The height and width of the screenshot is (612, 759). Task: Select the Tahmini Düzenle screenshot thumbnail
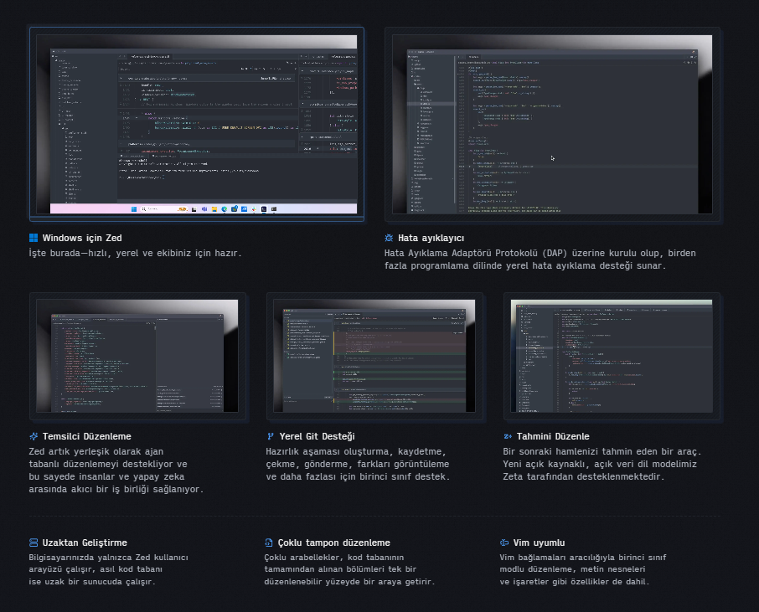[612, 356]
